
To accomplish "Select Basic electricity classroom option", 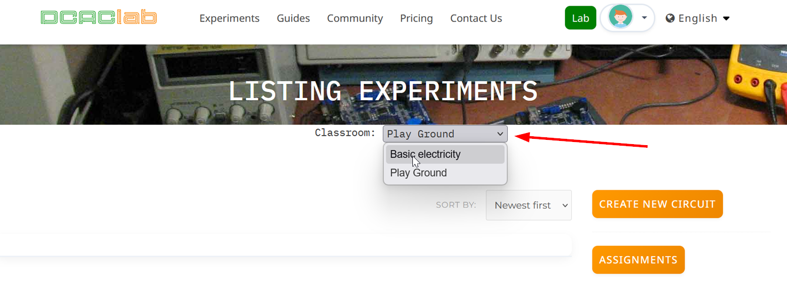I will pos(445,155).
